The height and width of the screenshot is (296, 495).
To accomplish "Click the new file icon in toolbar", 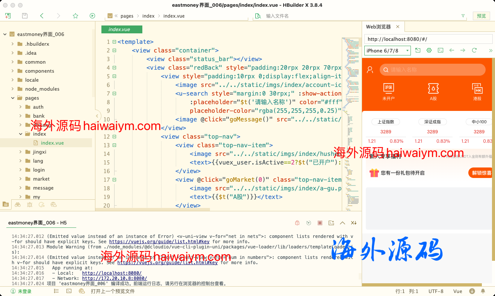I will tap(8, 16).
